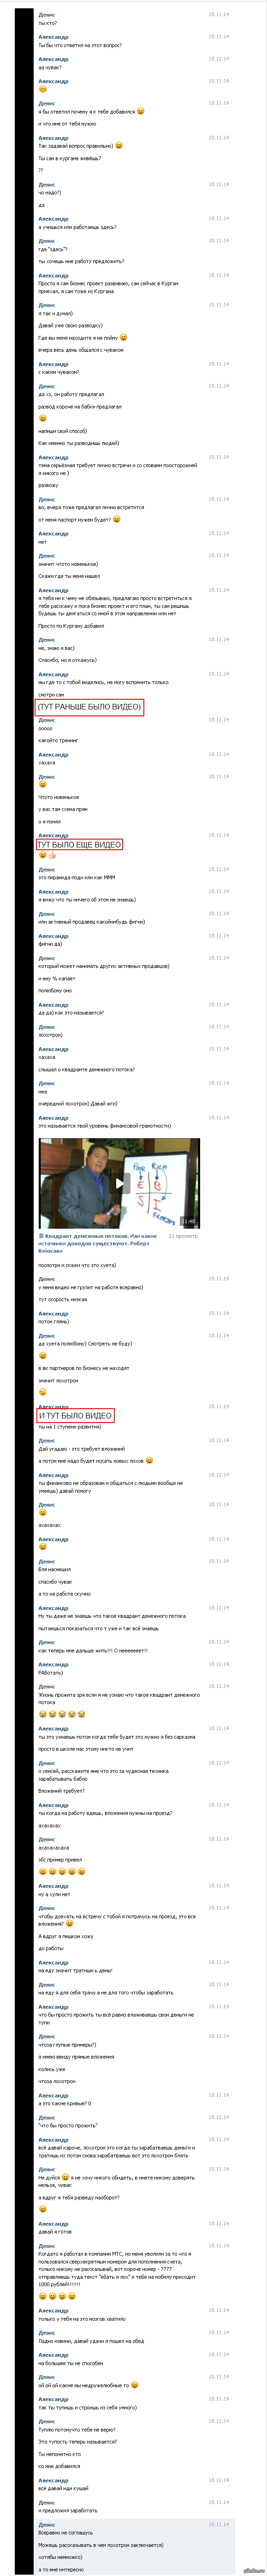Play the Kiyosaki cash flow video

[x=118, y=1183]
